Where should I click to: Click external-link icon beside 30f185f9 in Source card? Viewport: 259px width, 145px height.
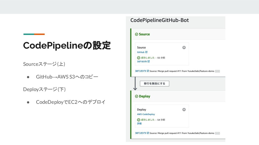click(x=148, y=61)
